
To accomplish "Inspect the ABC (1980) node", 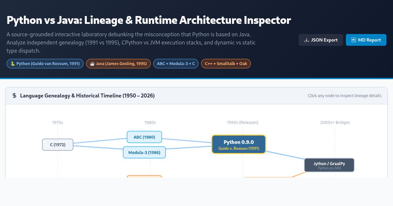I will point(144,137).
